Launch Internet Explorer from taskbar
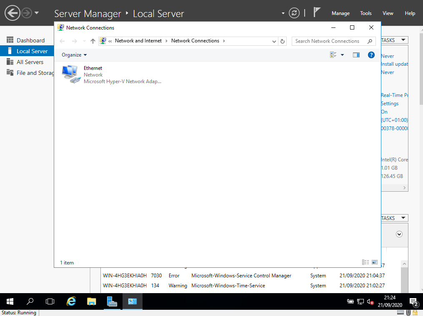423x316 pixels. pos(71,301)
